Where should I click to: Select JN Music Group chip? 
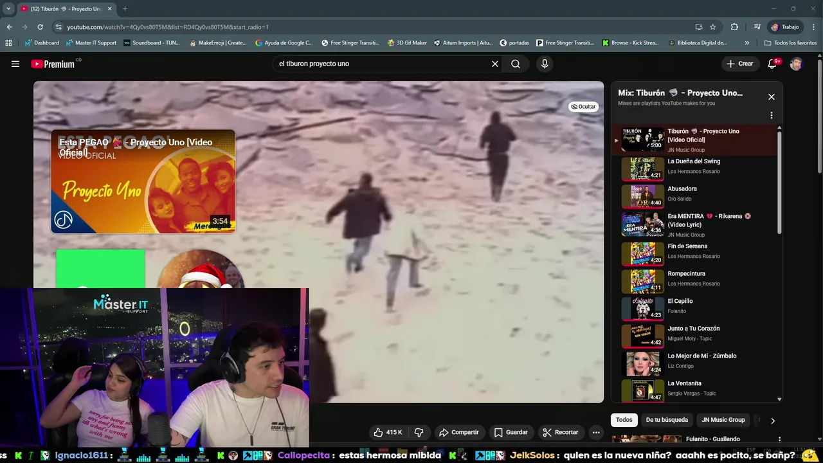coord(723,420)
